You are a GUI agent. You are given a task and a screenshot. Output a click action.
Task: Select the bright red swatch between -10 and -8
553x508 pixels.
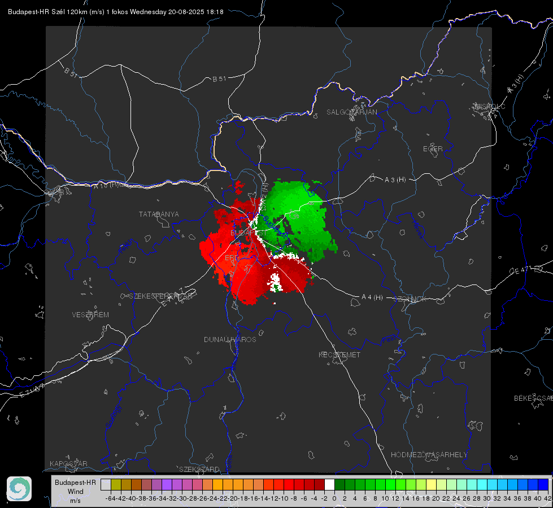pos(289,484)
